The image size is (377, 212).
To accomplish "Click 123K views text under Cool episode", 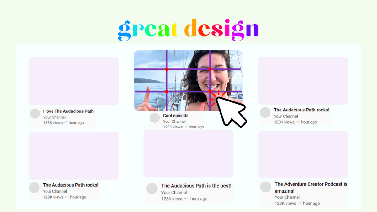I will tap(183, 127).
